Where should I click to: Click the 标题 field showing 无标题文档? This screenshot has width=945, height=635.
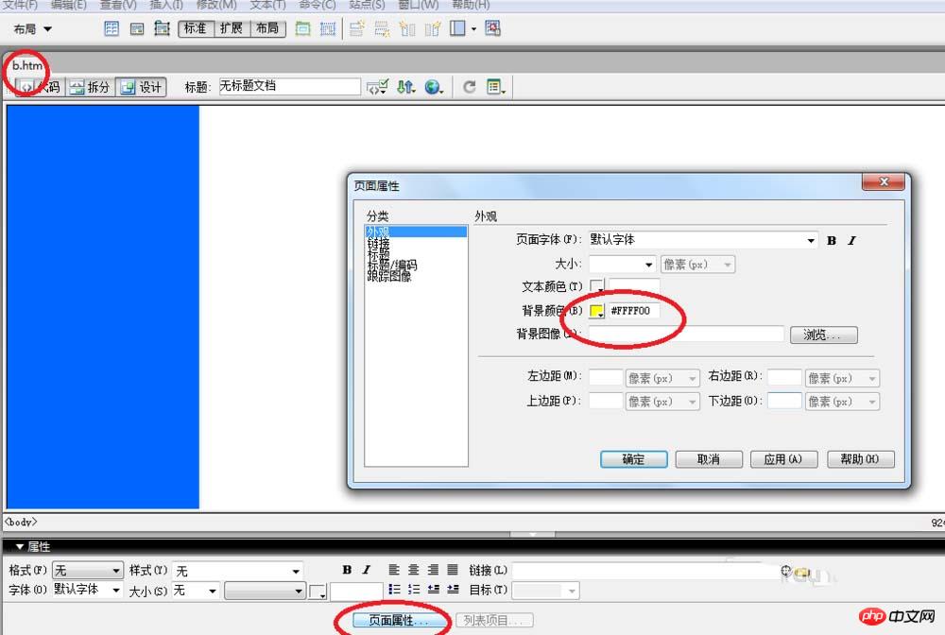click(289, 87)
